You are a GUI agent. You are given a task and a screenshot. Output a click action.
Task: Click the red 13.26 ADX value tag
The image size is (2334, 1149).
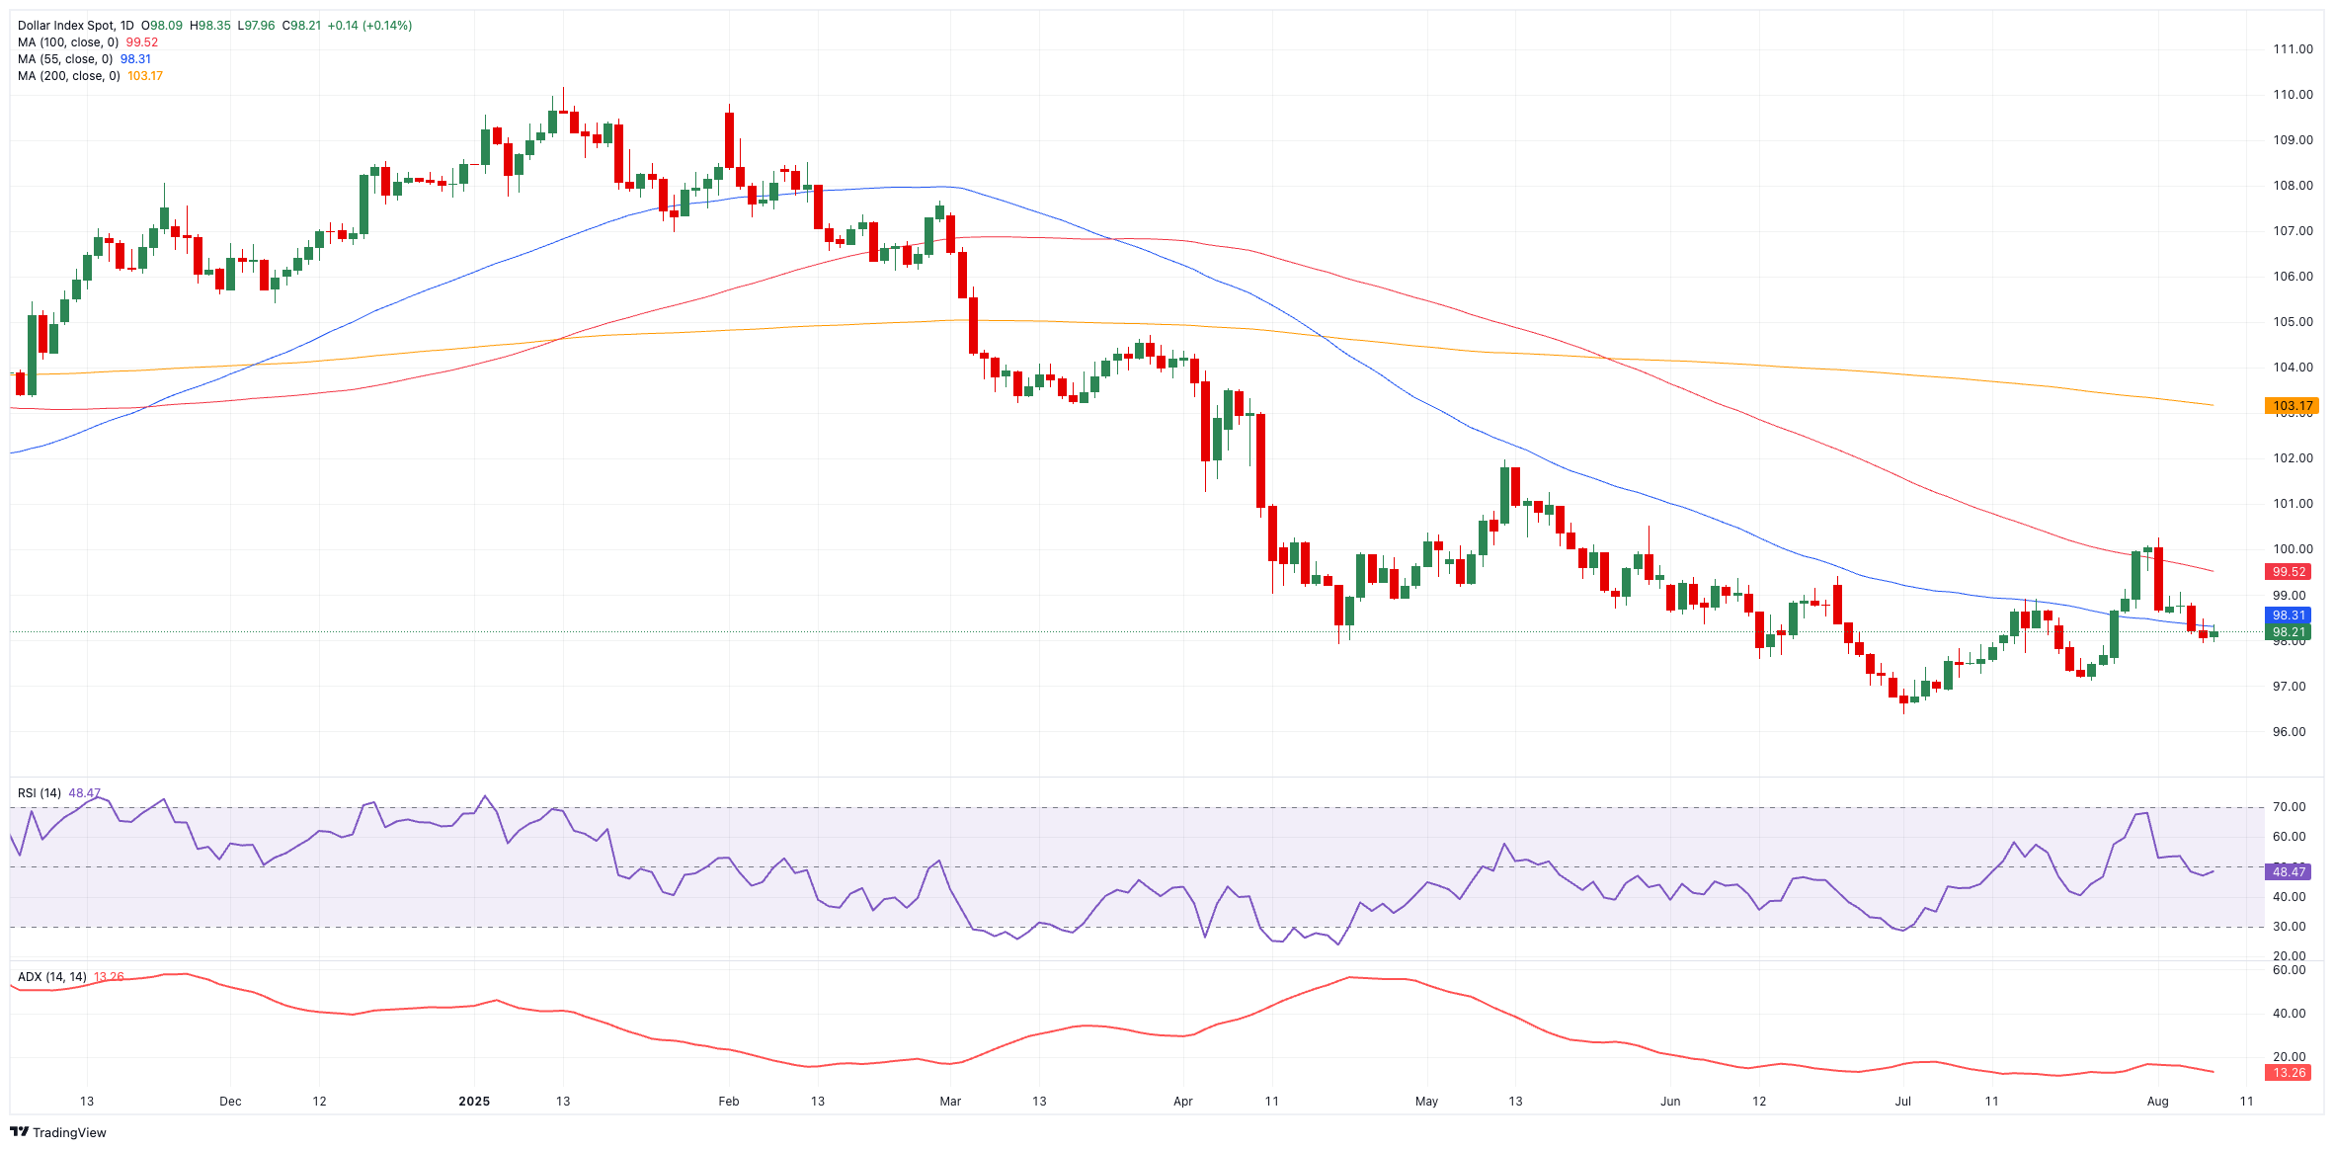(x=2289, y=1073)
